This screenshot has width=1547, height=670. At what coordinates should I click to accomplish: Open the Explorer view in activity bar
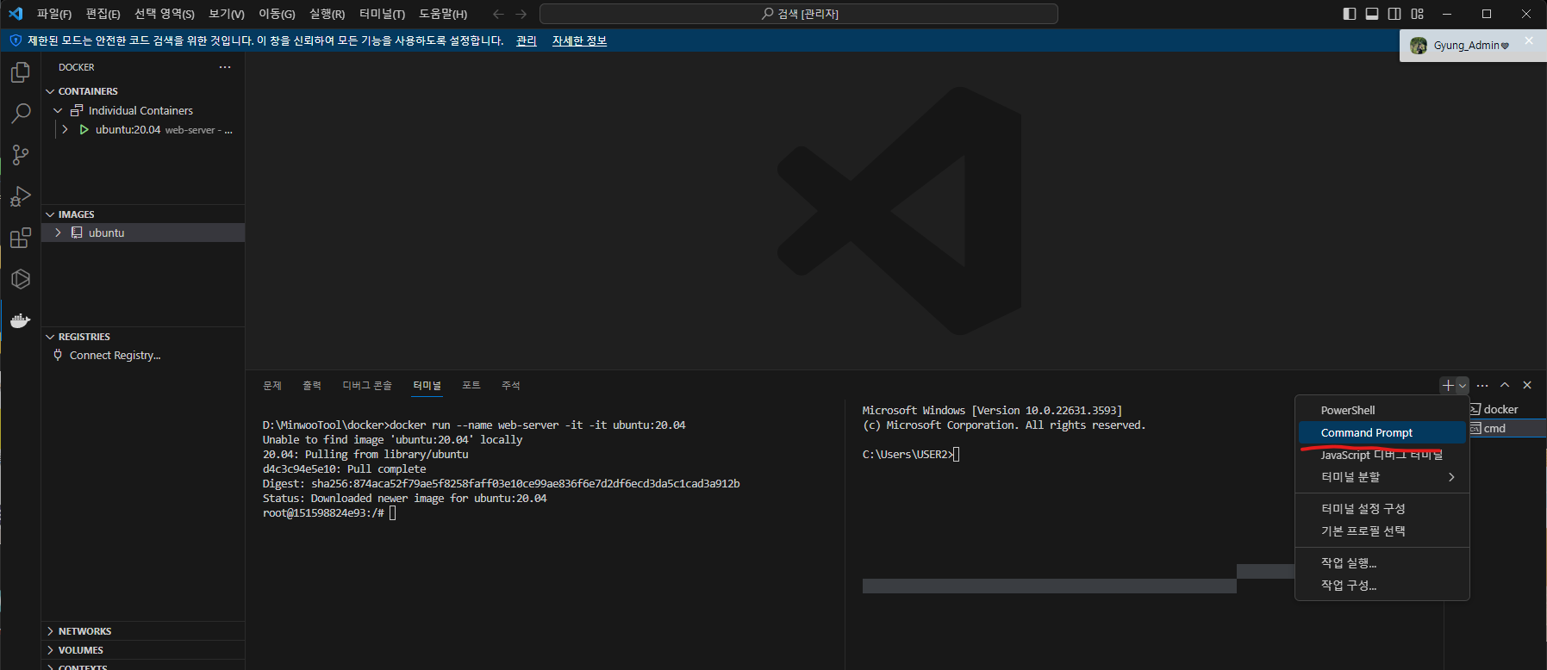21,72
